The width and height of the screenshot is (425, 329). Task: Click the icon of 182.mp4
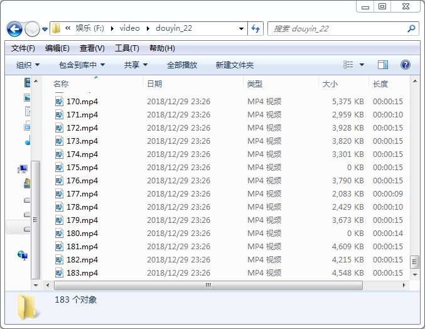[59, 260]
